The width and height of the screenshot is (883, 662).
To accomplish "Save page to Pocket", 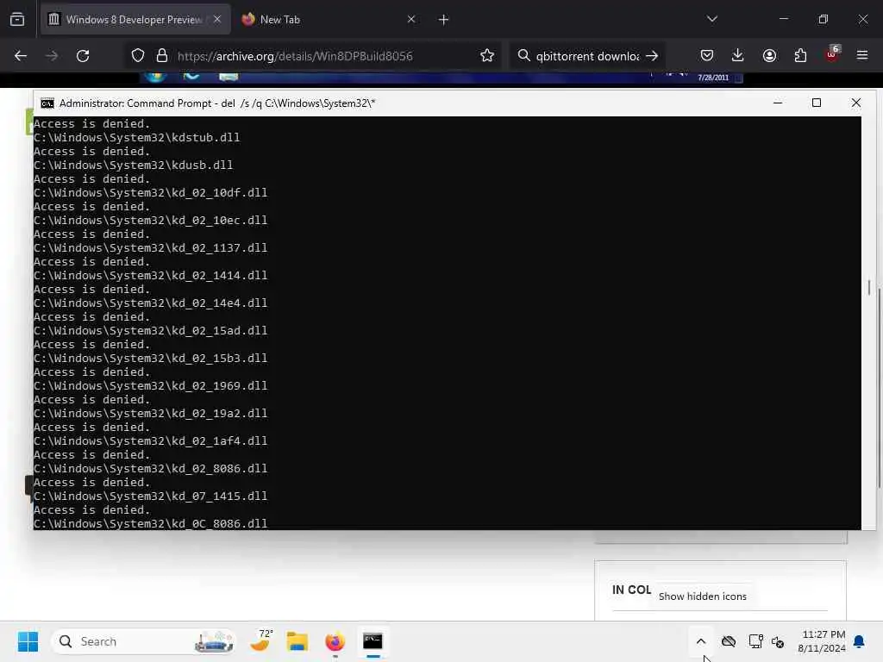I will [707, 55].
